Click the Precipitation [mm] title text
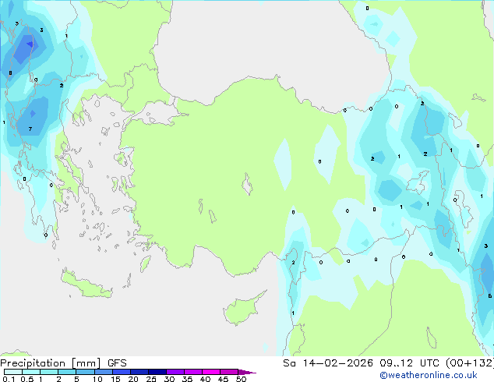Image resolution: width=494 pixels, height=382 pixels. (x=51, y=363)
